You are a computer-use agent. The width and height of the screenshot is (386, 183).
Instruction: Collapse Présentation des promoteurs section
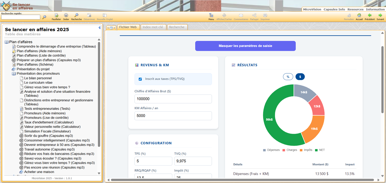[x=14, y=74]
